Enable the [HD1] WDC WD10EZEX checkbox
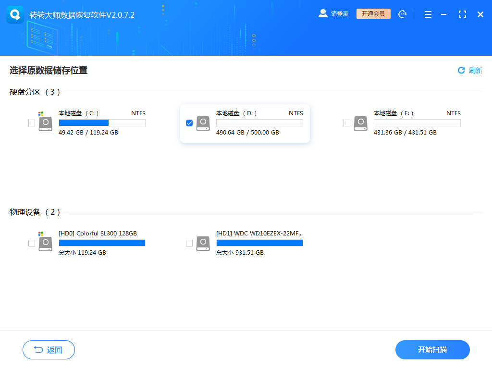This screenshot has height=369, width=492. coord(189,243)
